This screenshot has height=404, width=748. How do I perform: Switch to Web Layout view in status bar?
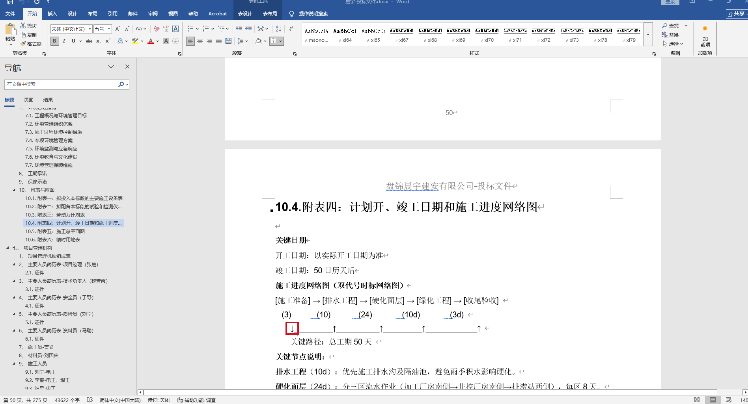[729, 400]
